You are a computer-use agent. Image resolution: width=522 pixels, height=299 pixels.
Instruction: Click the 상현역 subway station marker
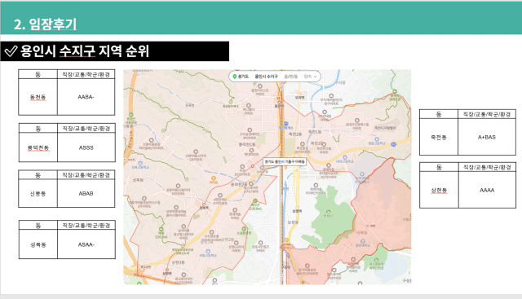[166, 270]
